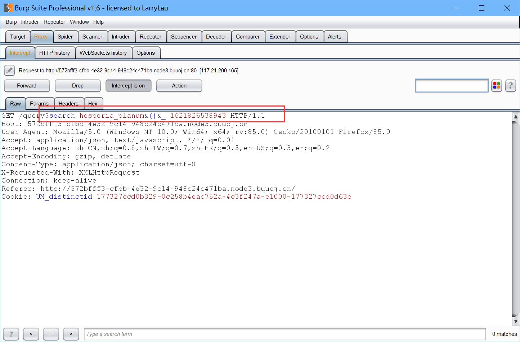Image resolution: width=520 pixels, height=342 pixels.
Task: Click the Request to URL label text
Action: pyautogui.click(x=129, y=71)
